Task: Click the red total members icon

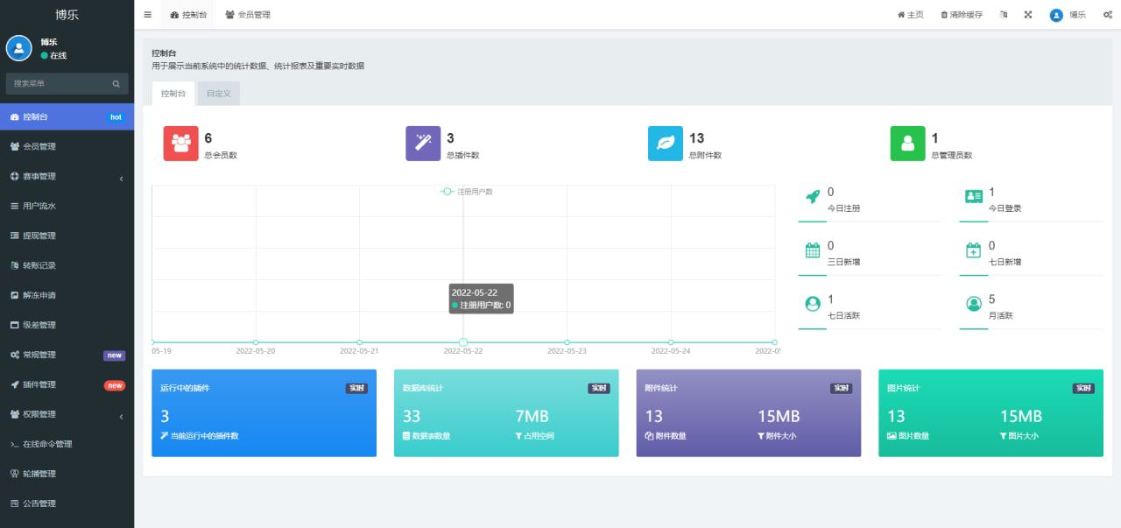Action: click(181, 144)
